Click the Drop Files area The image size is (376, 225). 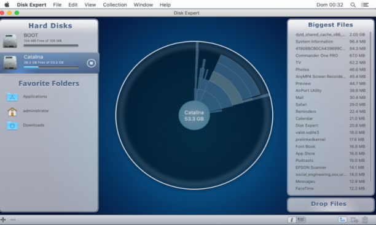coord(331,204)
